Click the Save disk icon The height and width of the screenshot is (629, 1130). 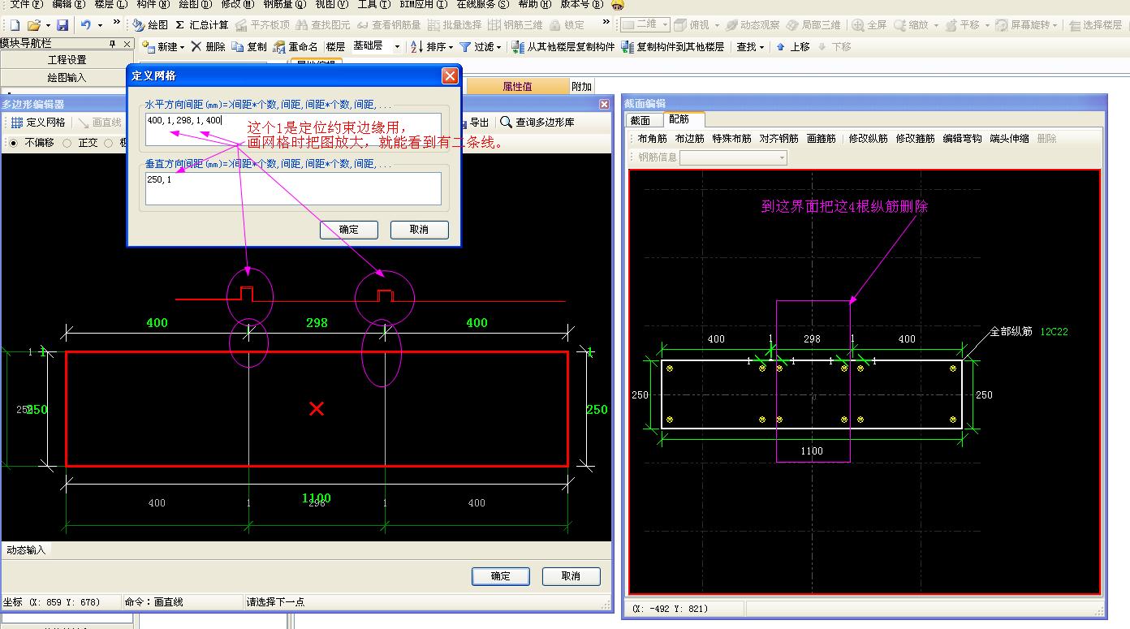pyautogui.click(x=63, y=25)
